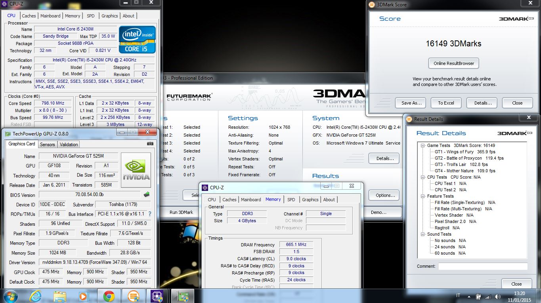
Task: Switch to Caches tab in top CPU-Z window
Action: pyautogui.click(x=29, y=16)
